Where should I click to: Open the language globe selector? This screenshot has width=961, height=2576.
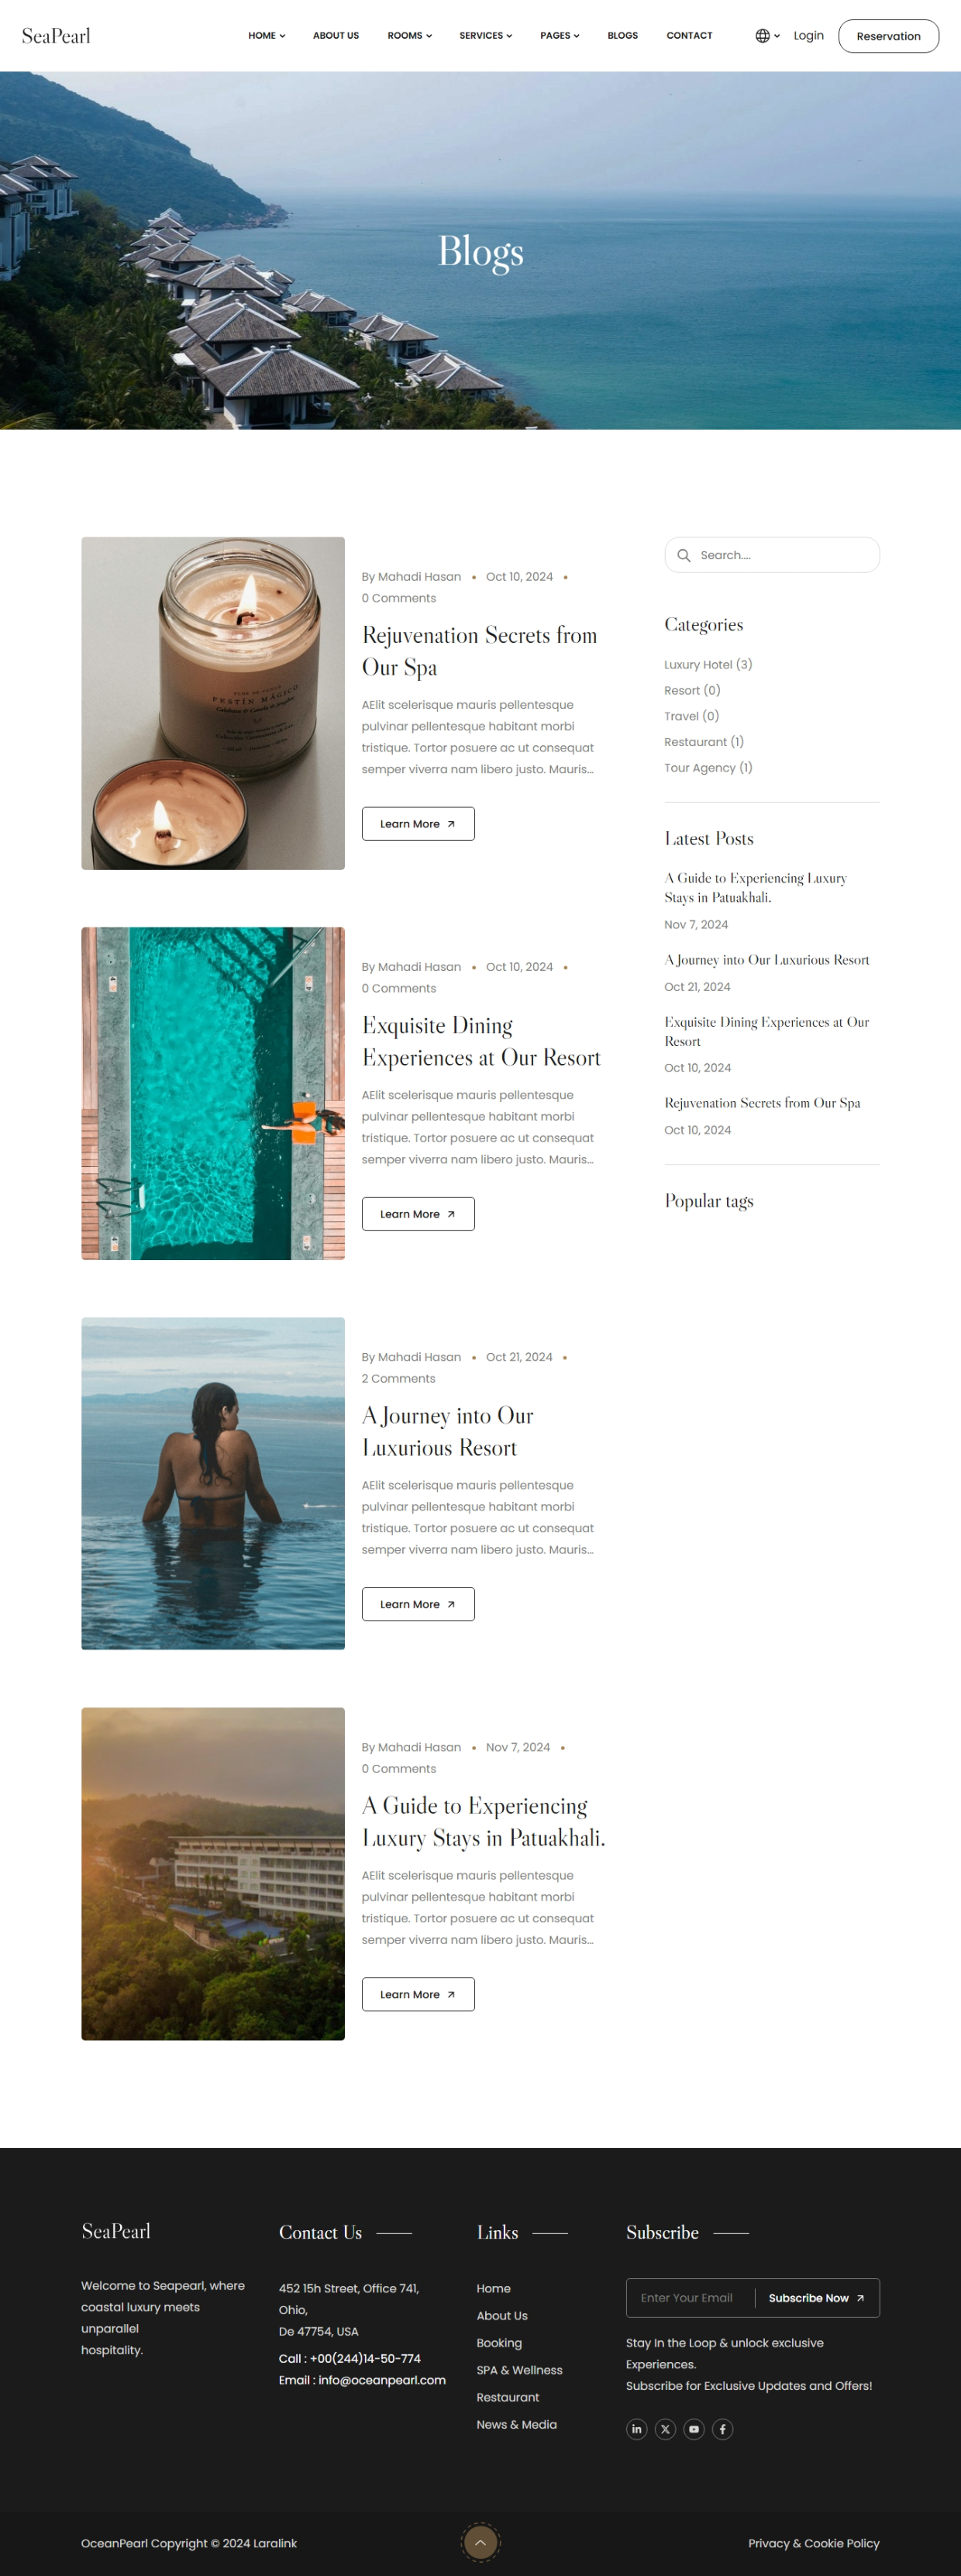pos(767,36)
